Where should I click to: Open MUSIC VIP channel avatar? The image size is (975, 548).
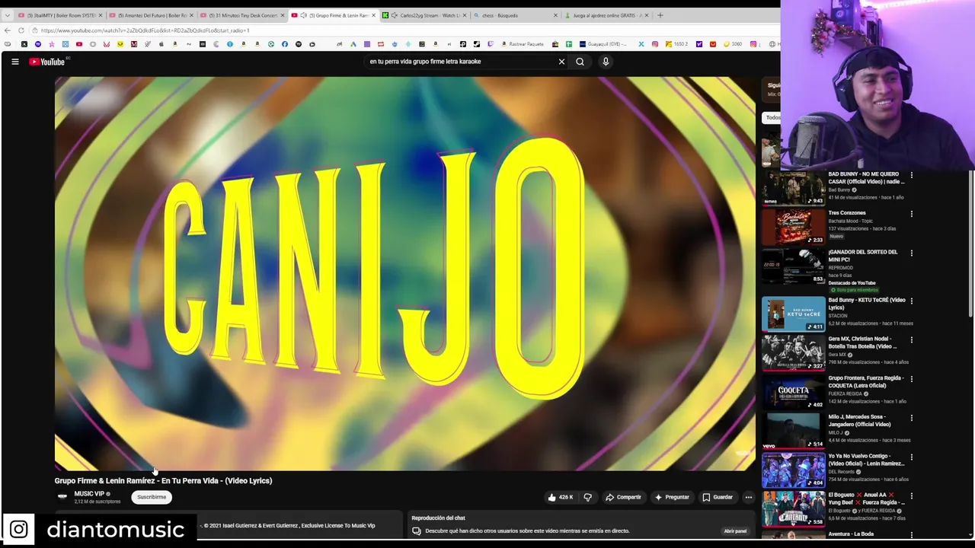(62, 496)
